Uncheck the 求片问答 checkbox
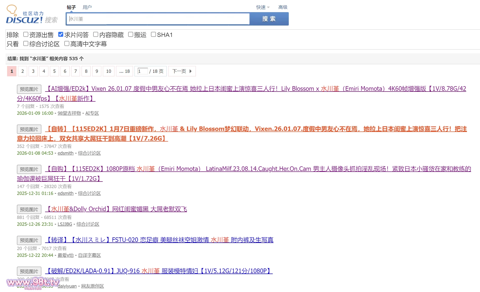Image resolution: width=480 pixels, height=292 pixels. click(x=61, y=34)
